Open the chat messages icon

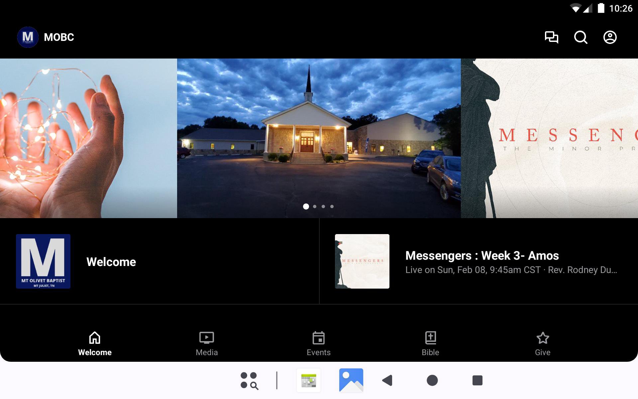(x=551, y=37)
